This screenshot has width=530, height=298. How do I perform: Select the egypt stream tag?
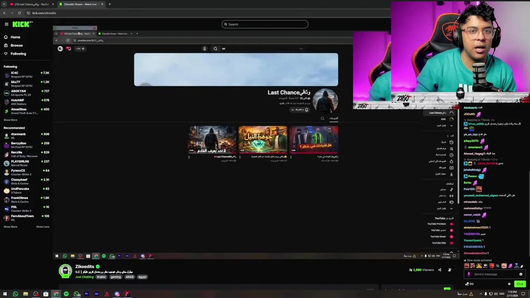142,277
